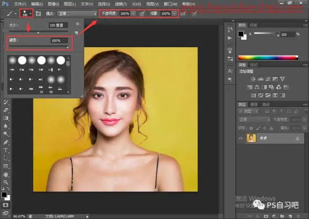Toggle pressure for opacity icon in options bar

[x=142, y=14]
